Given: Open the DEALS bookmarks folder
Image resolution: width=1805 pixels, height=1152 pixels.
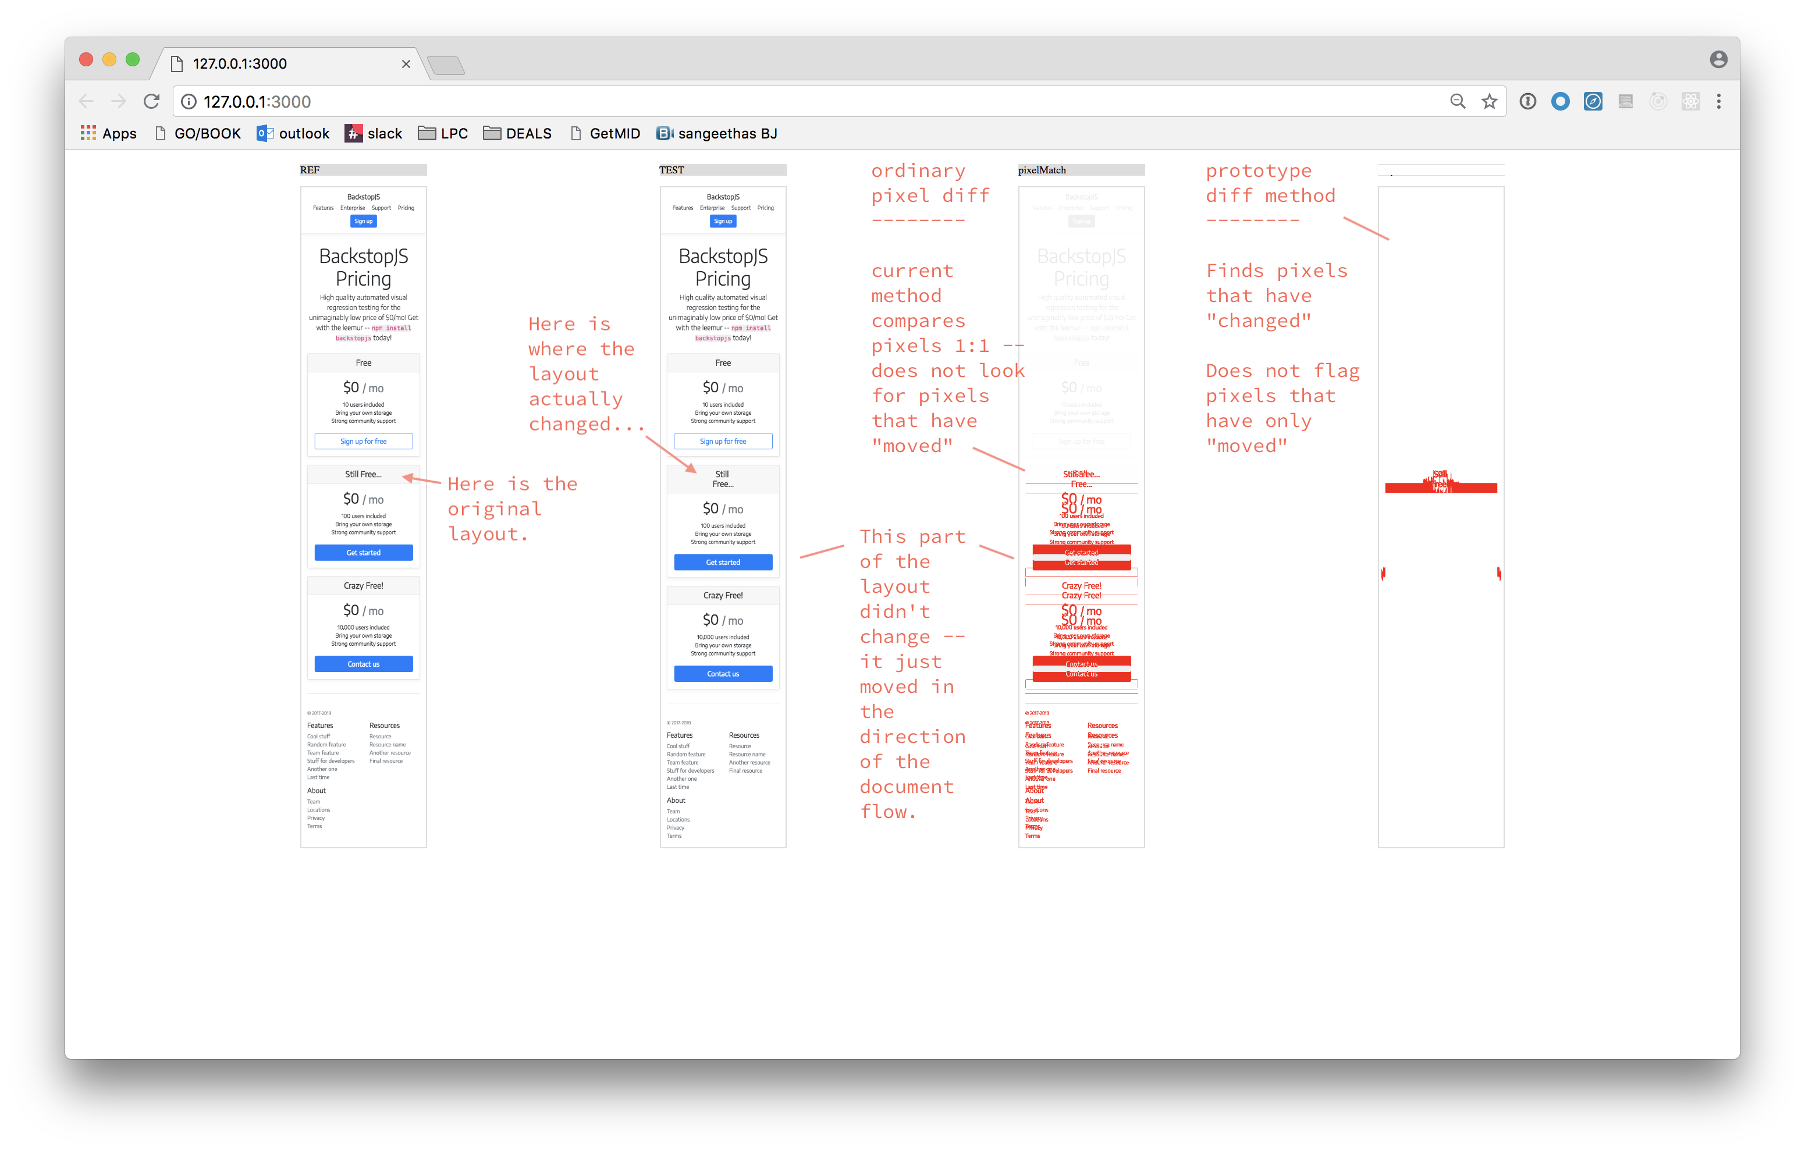Looking at the screenshot, I should click(x=517, y=133).
